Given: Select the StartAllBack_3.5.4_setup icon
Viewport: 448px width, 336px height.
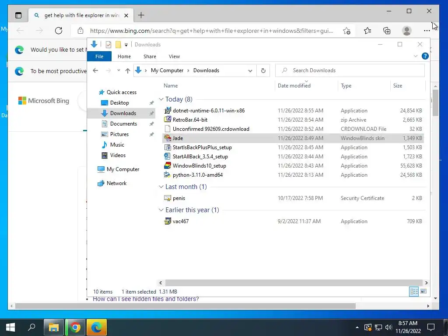Looking at the screenshot, I should [168, 157].
